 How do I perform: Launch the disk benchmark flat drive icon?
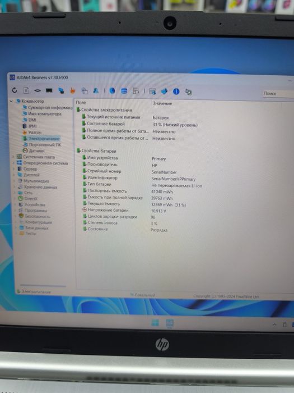(38, 90)
